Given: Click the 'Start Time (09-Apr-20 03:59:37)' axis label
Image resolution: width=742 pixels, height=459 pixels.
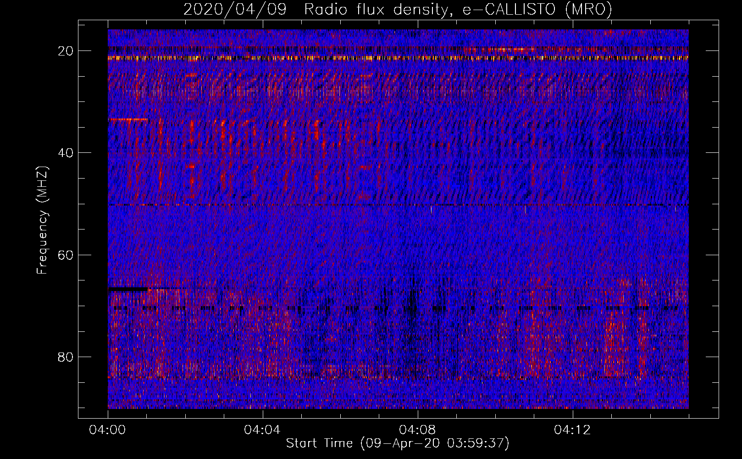Looking at the screenshot, I should (x=398, y=443).
